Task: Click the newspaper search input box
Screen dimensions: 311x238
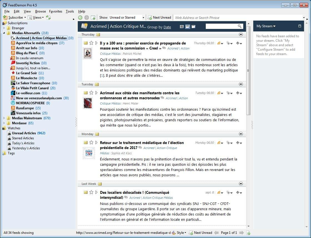Action: point(222,26)
